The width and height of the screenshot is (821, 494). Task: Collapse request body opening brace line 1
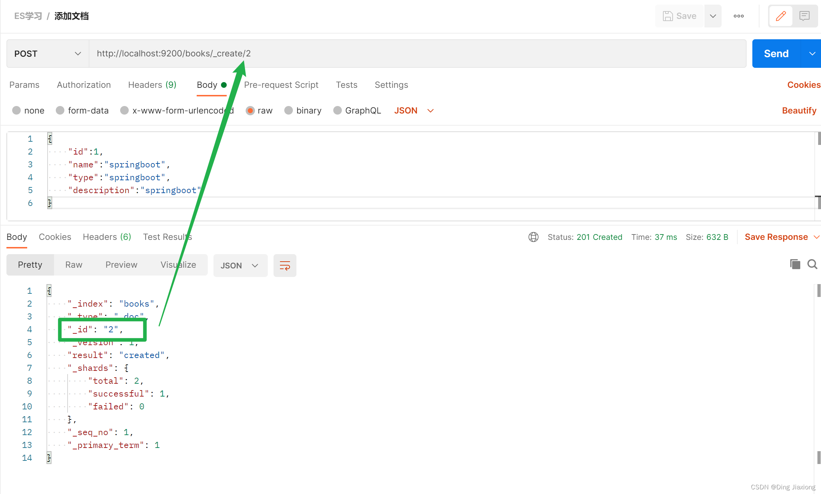50,138
